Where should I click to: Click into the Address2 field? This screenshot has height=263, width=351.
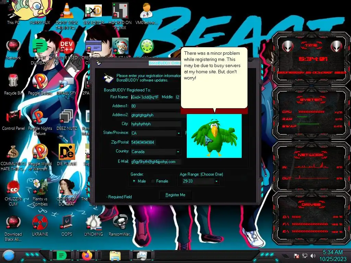coord(156,115)
